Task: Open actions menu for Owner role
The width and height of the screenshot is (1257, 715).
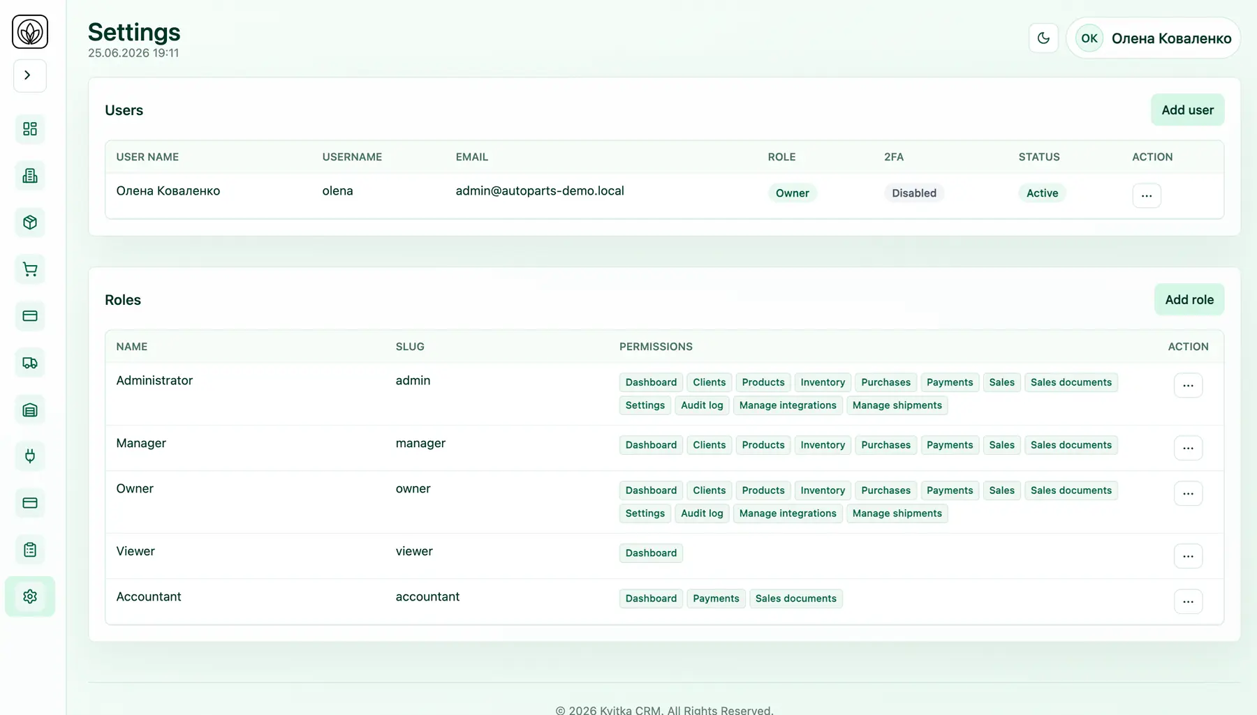Action: click(x=1188, y=493)
